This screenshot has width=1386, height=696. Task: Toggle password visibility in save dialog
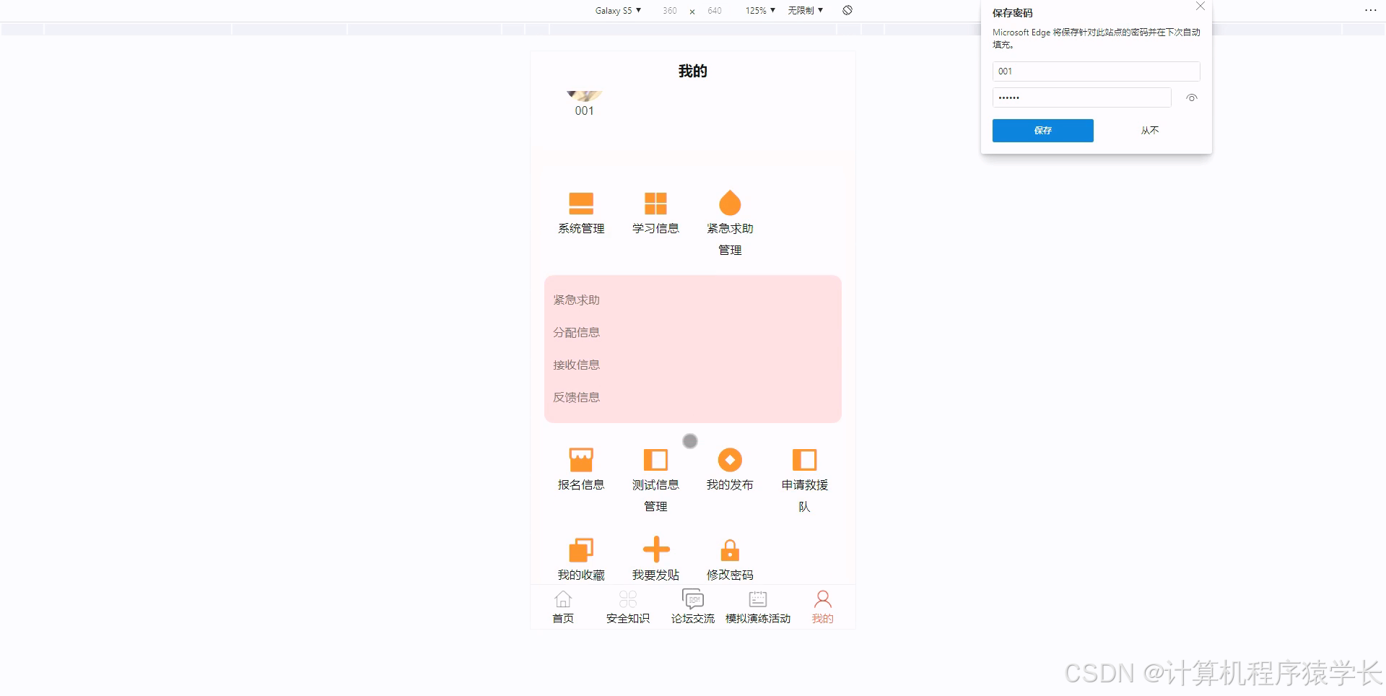coord(1191,97)
